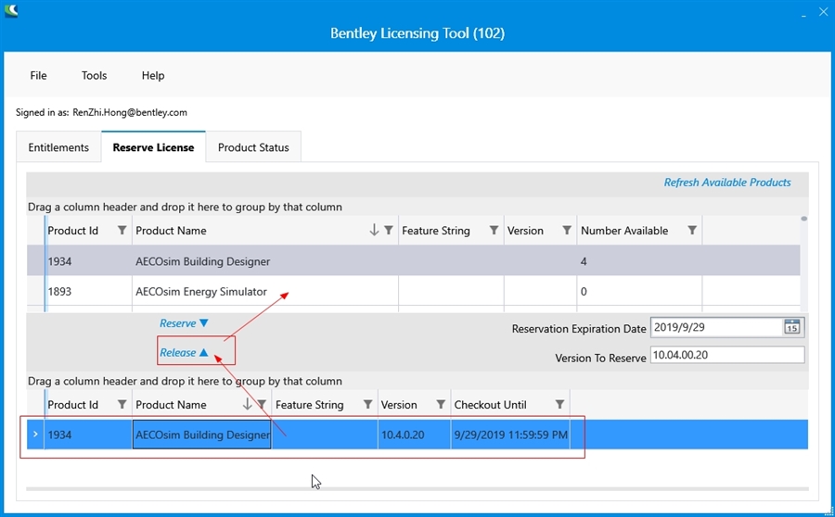Switch to the Entitlements tab
The width and height of the screenshot is (835, 517).
coord(58,147)
